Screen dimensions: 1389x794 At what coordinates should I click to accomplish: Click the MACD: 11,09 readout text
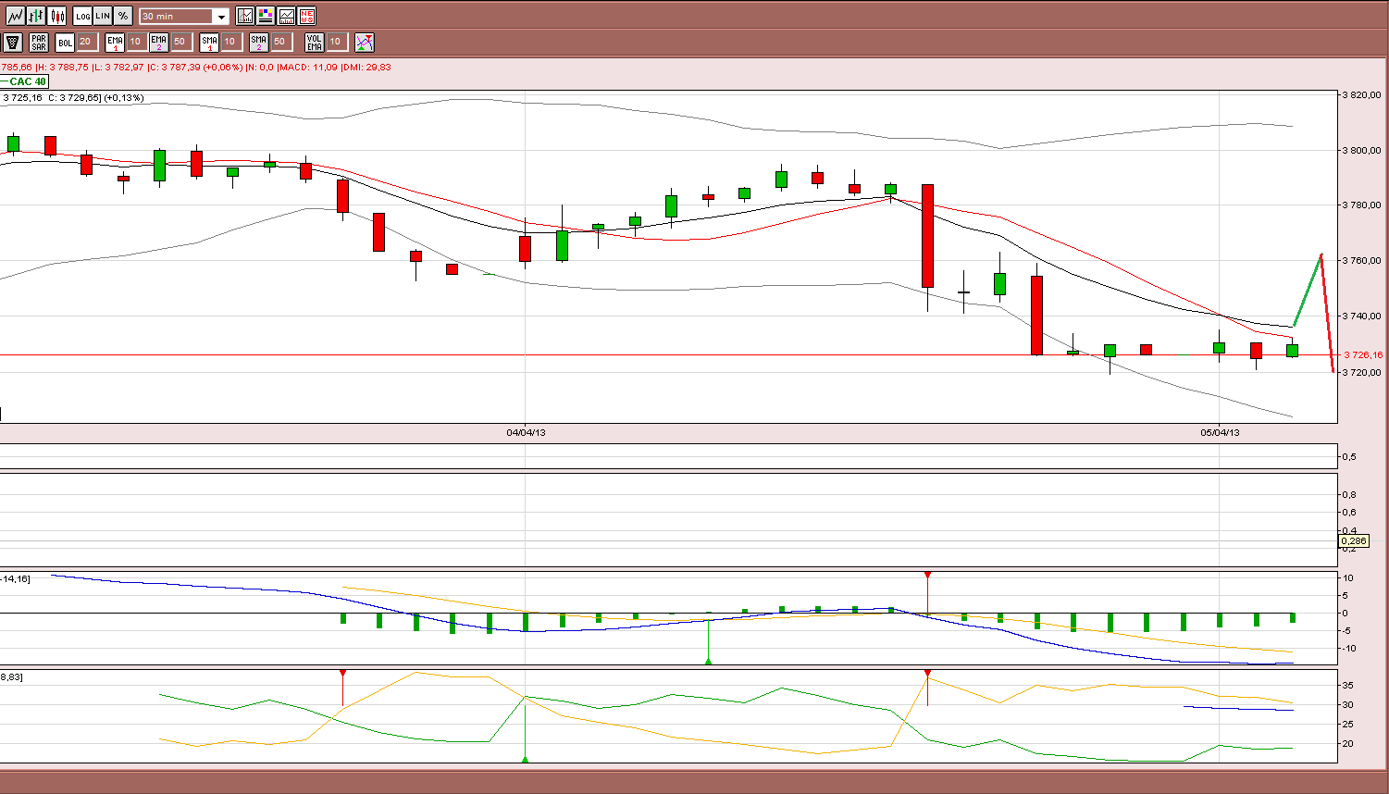coord(310,67)
